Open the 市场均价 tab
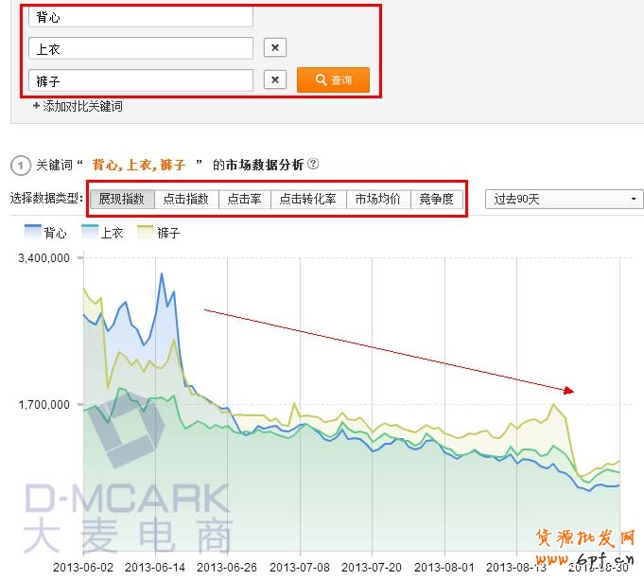644x580 pixels. (x=378, y=199)
